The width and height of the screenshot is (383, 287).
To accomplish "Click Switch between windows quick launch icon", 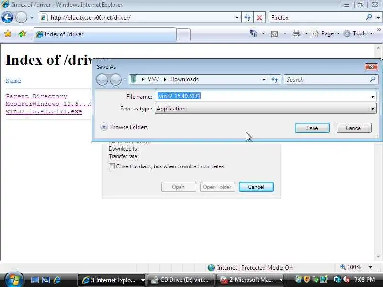I will [x=46, y=280].
